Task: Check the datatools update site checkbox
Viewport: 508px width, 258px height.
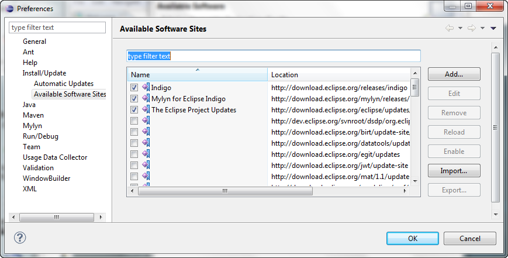Action: [134, 143]
